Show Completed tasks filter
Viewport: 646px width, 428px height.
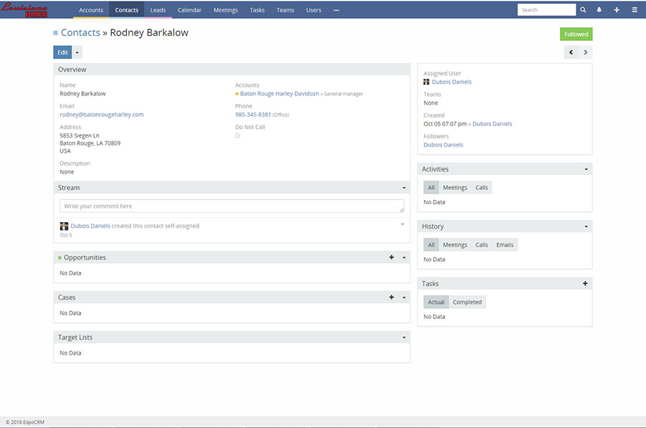[467, 303]
